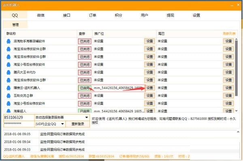Viewport: 243px width, 161px height.
Task: Click the masked password field
Action: click(x=19, y=124)
